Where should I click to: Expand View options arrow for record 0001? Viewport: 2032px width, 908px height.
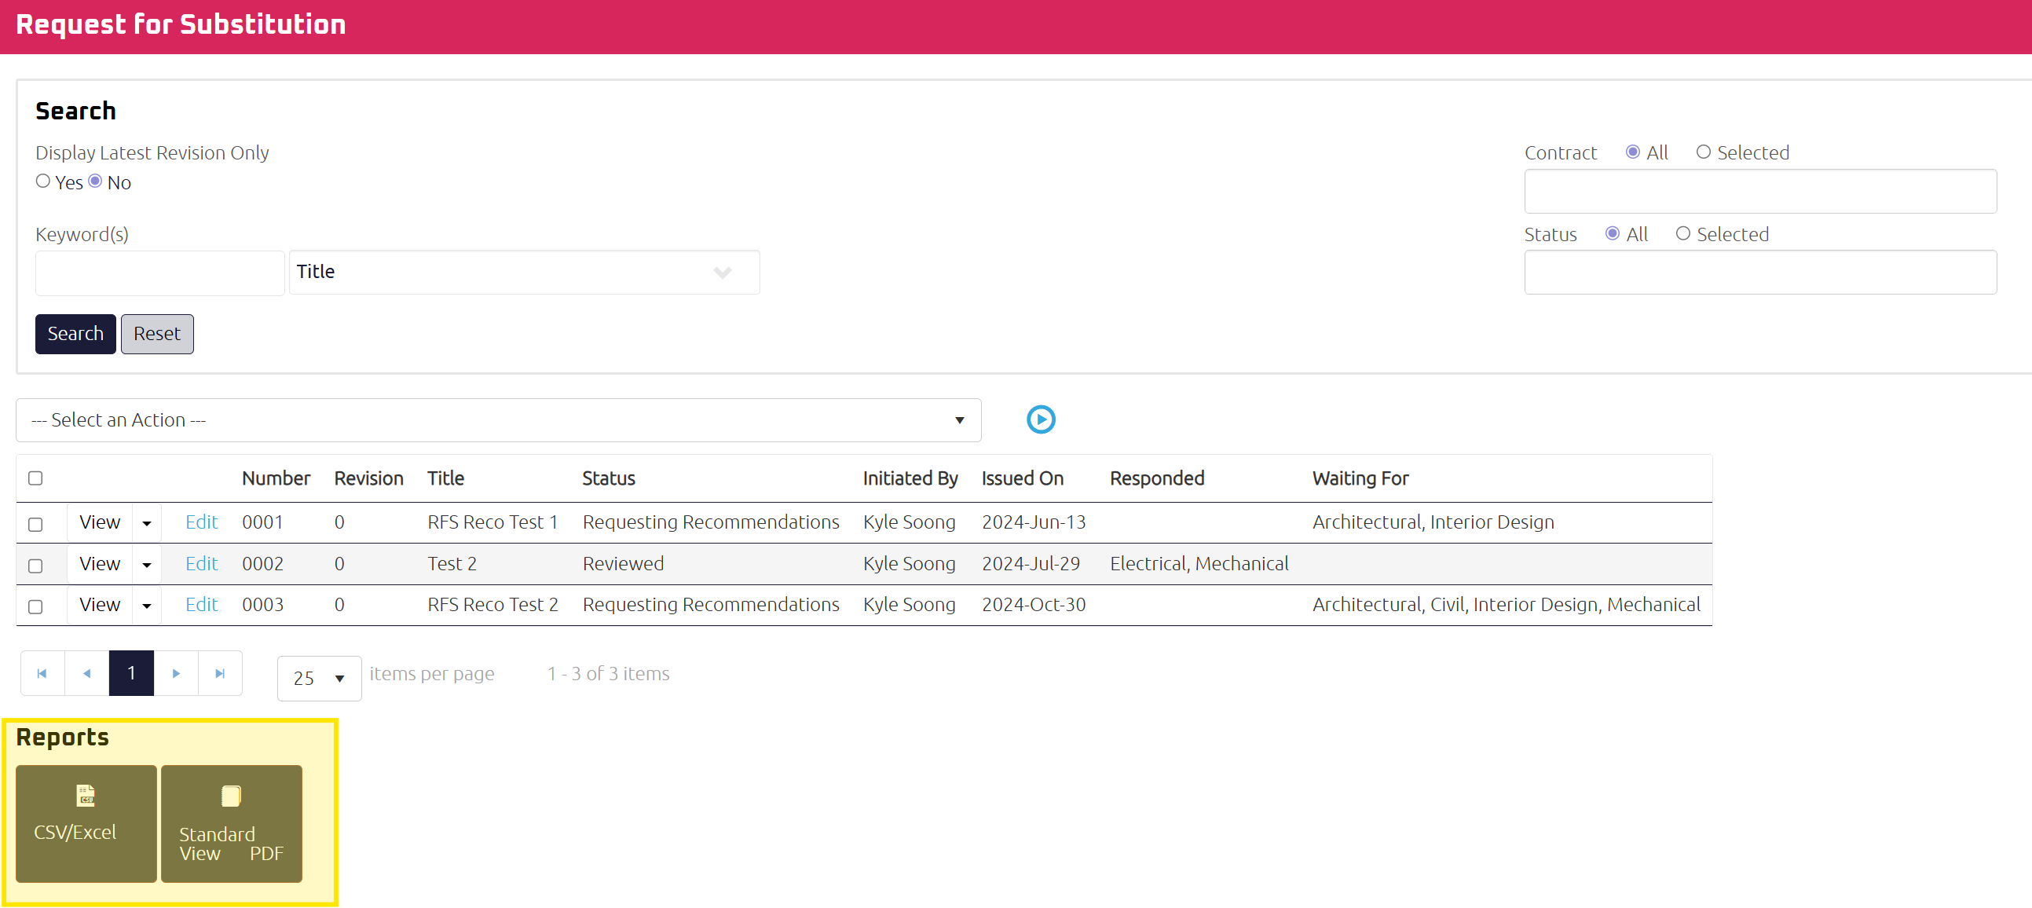click(x=147, y=523)
